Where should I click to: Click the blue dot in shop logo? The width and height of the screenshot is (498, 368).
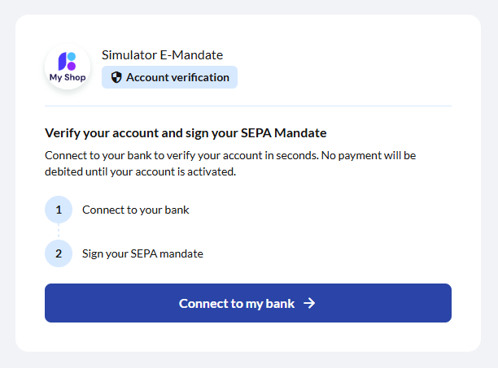72,56
